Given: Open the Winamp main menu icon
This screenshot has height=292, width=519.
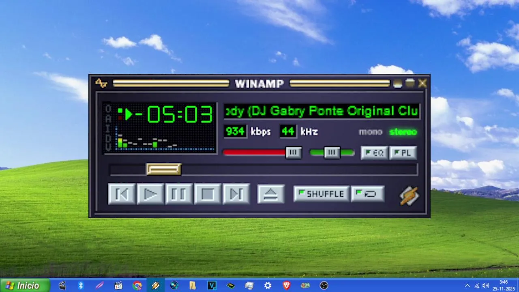Looking at the screenshot, I should click(101, 84).
